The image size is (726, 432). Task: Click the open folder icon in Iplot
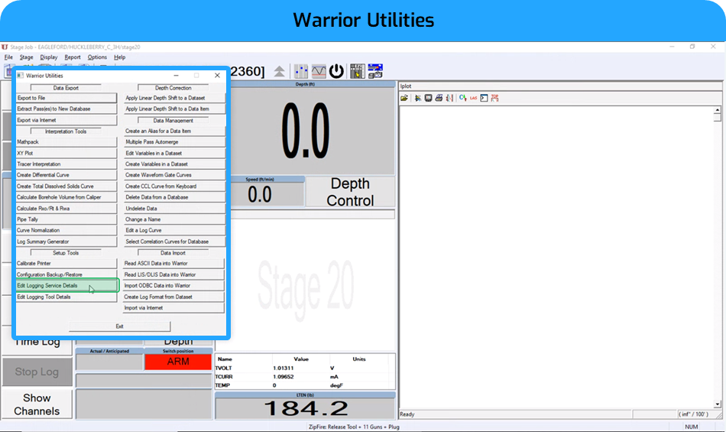coord(404,98)
